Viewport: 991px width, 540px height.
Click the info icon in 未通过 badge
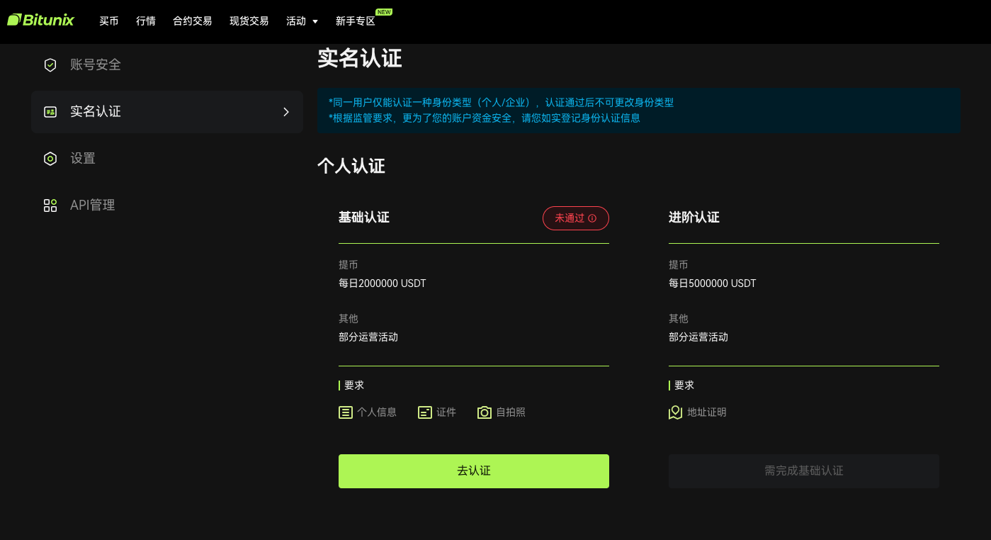point(592,218)
